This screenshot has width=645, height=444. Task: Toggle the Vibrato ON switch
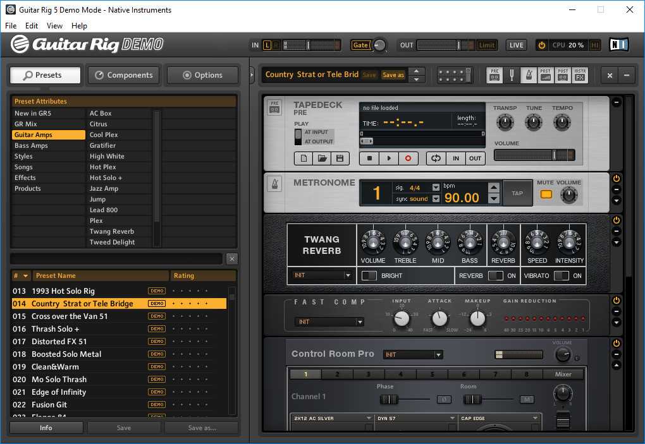561,276
